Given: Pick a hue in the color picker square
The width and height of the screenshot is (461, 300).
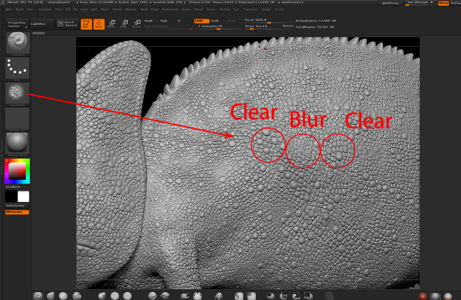Looking at the screenshot, I should pos(17,171).
